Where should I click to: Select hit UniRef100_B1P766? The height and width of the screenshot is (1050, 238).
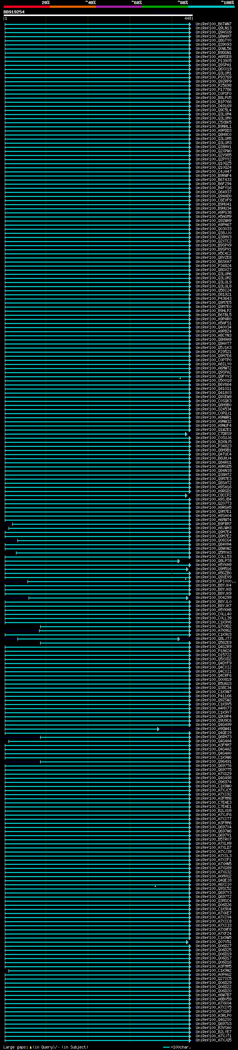click(x=213, y=102)
